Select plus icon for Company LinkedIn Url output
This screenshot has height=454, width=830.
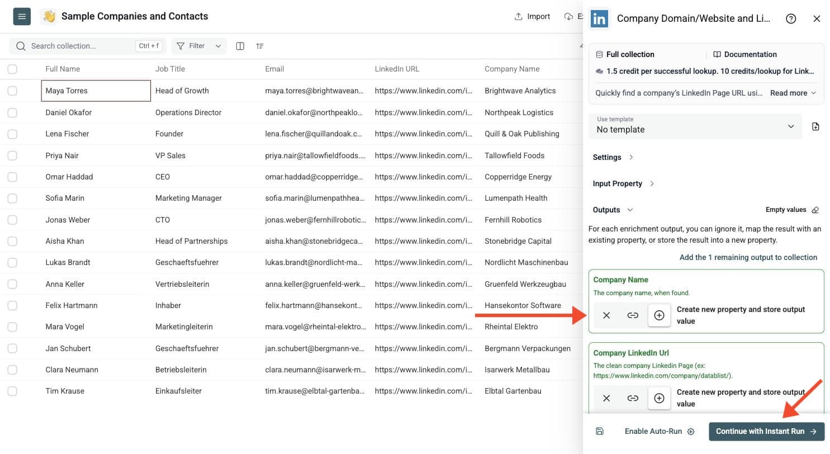[x=659, y=398]
